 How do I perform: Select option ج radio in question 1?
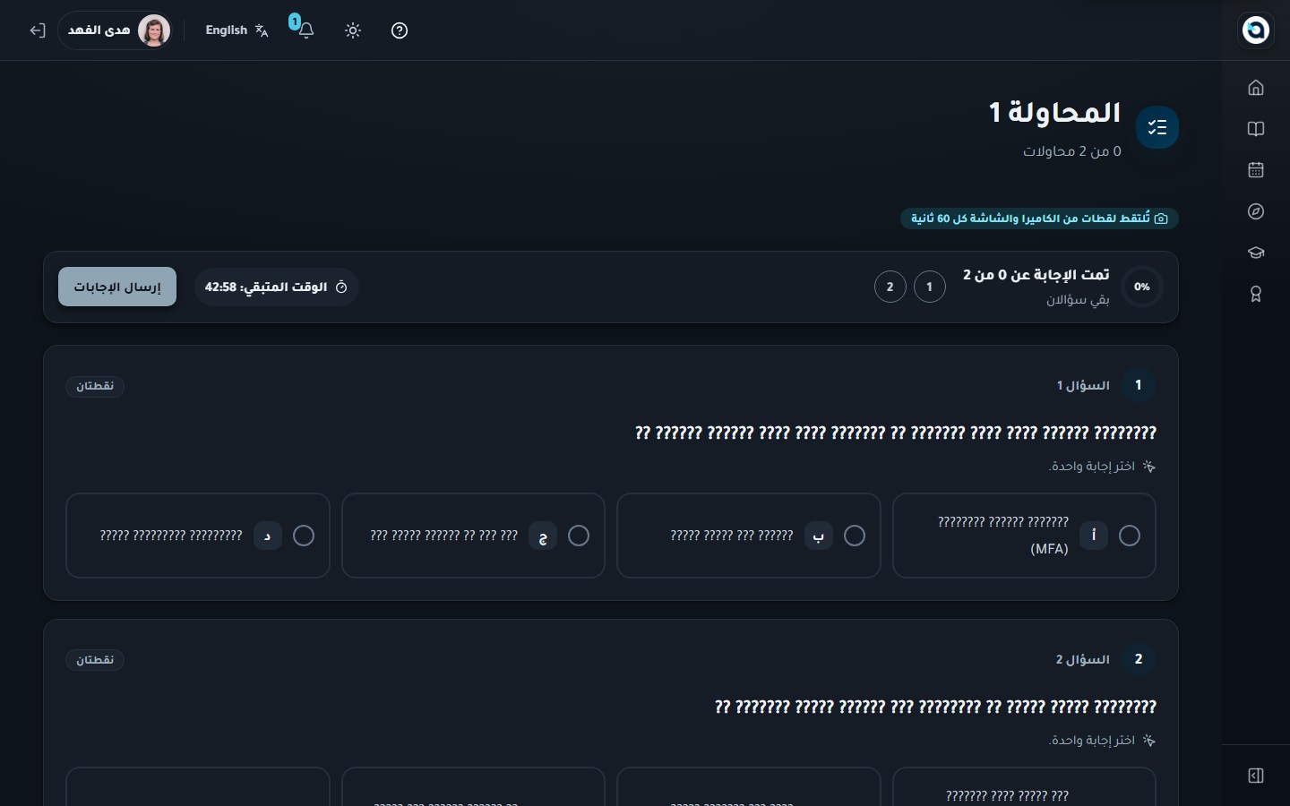pyautogui.click(x=579, y=536)
